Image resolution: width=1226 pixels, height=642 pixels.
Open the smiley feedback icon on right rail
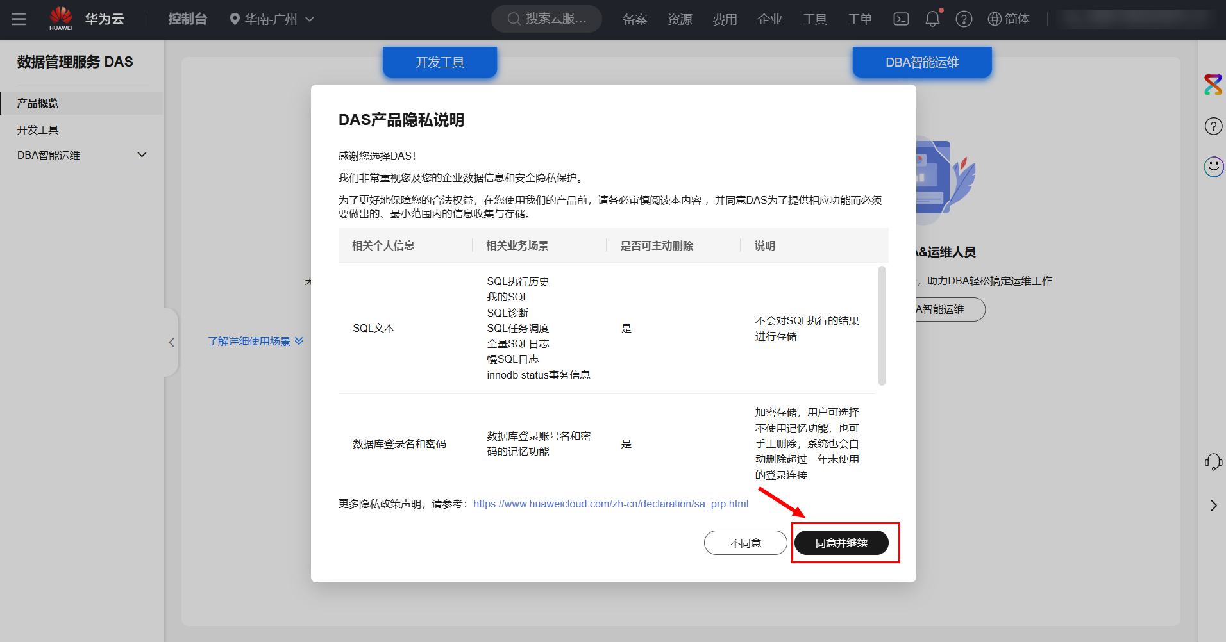click(x=1213, y=167)
